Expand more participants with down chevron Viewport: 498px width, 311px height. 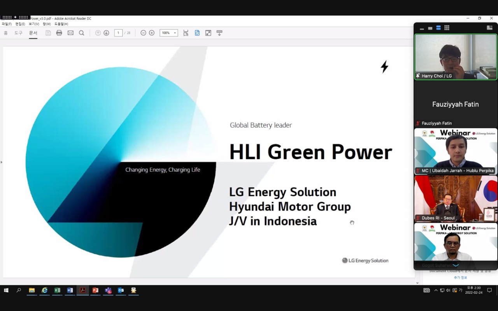coord(456,265)
